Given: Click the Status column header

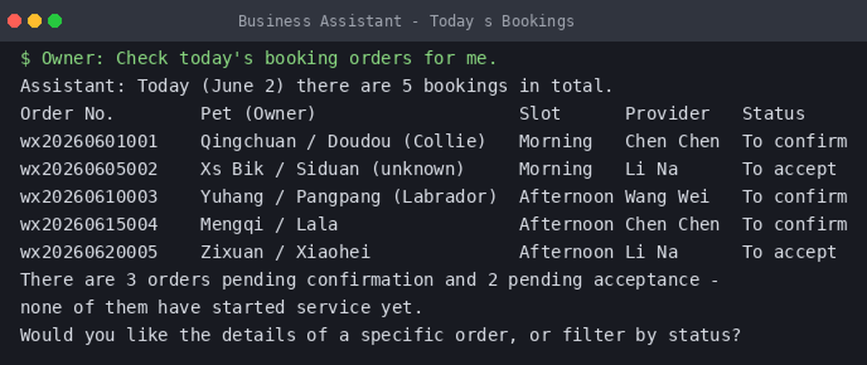Looking at the screenshot, I should coord(773,113).
